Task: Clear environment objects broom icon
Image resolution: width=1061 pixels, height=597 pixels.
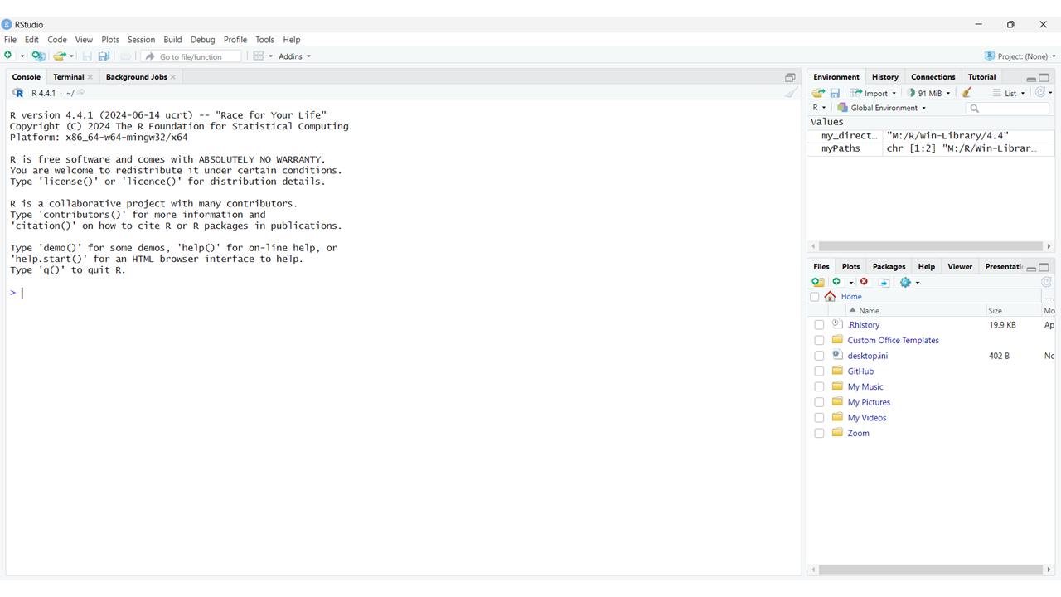Action: pos(967,93)
